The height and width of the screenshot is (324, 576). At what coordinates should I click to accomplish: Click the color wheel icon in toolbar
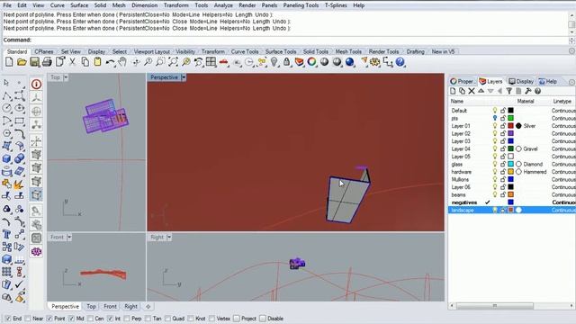point(312,62)
